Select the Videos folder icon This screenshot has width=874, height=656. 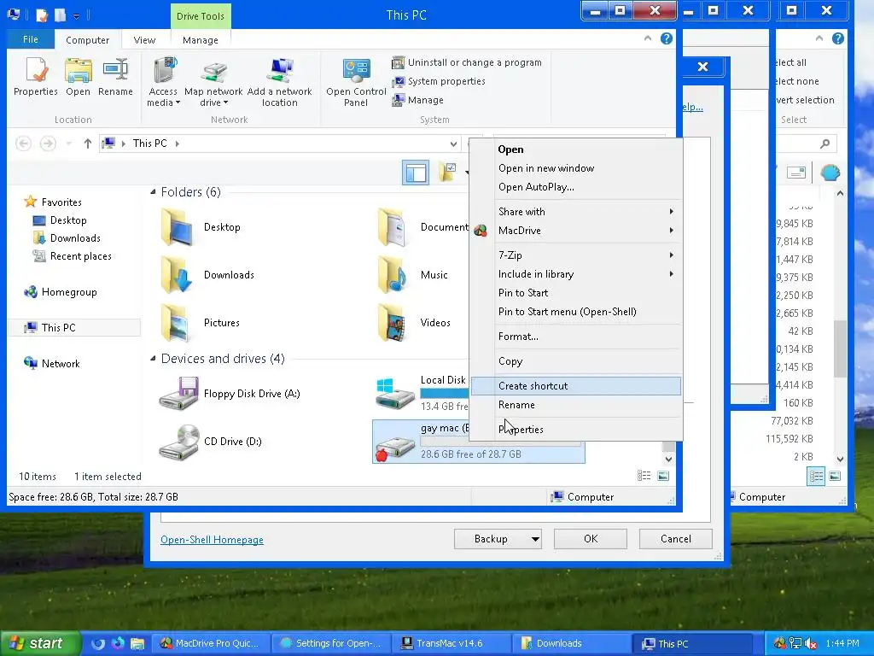coord(393,322)
